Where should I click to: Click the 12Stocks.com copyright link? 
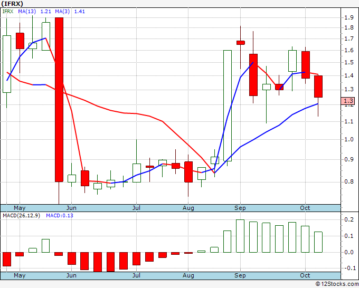337,284
